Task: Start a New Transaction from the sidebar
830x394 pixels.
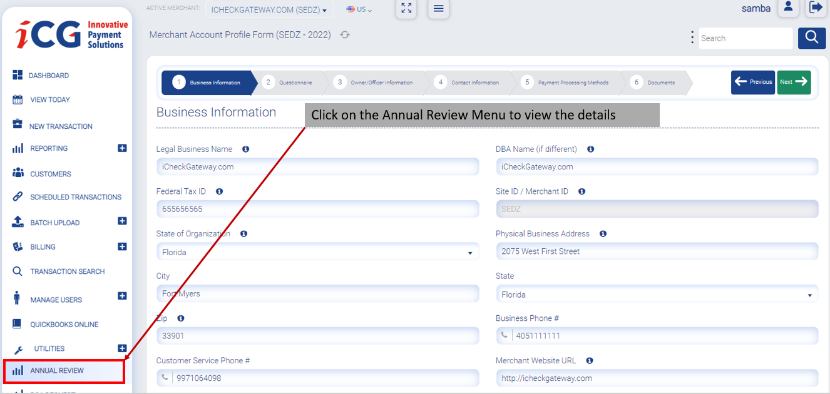Action: point(61,126)
